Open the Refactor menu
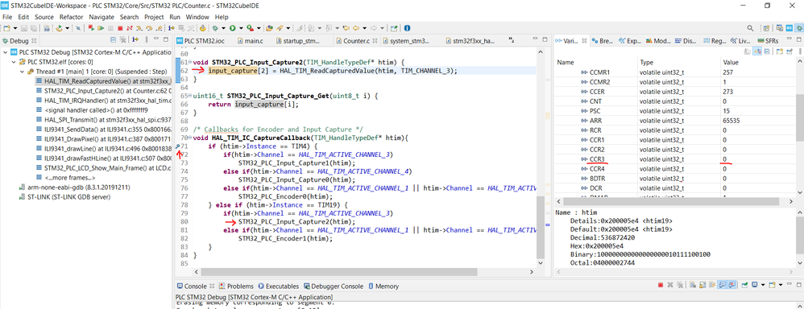Screen dimensions: 804x309 [71, 17]
